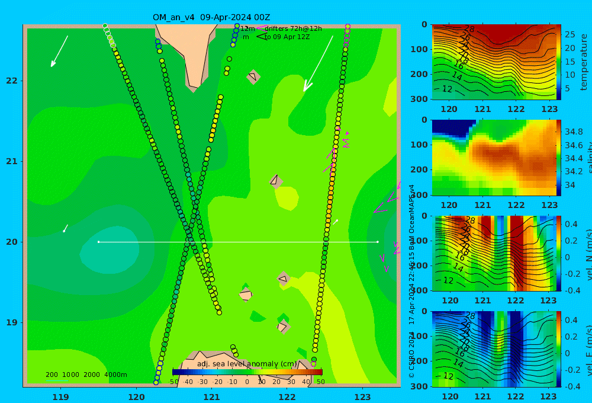
Task: Click the teal low sea-level patch near longitude 119.7
Action: click(x=110, y=250)
